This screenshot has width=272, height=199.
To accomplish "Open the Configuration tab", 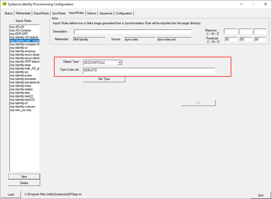I will coord(124,13).
